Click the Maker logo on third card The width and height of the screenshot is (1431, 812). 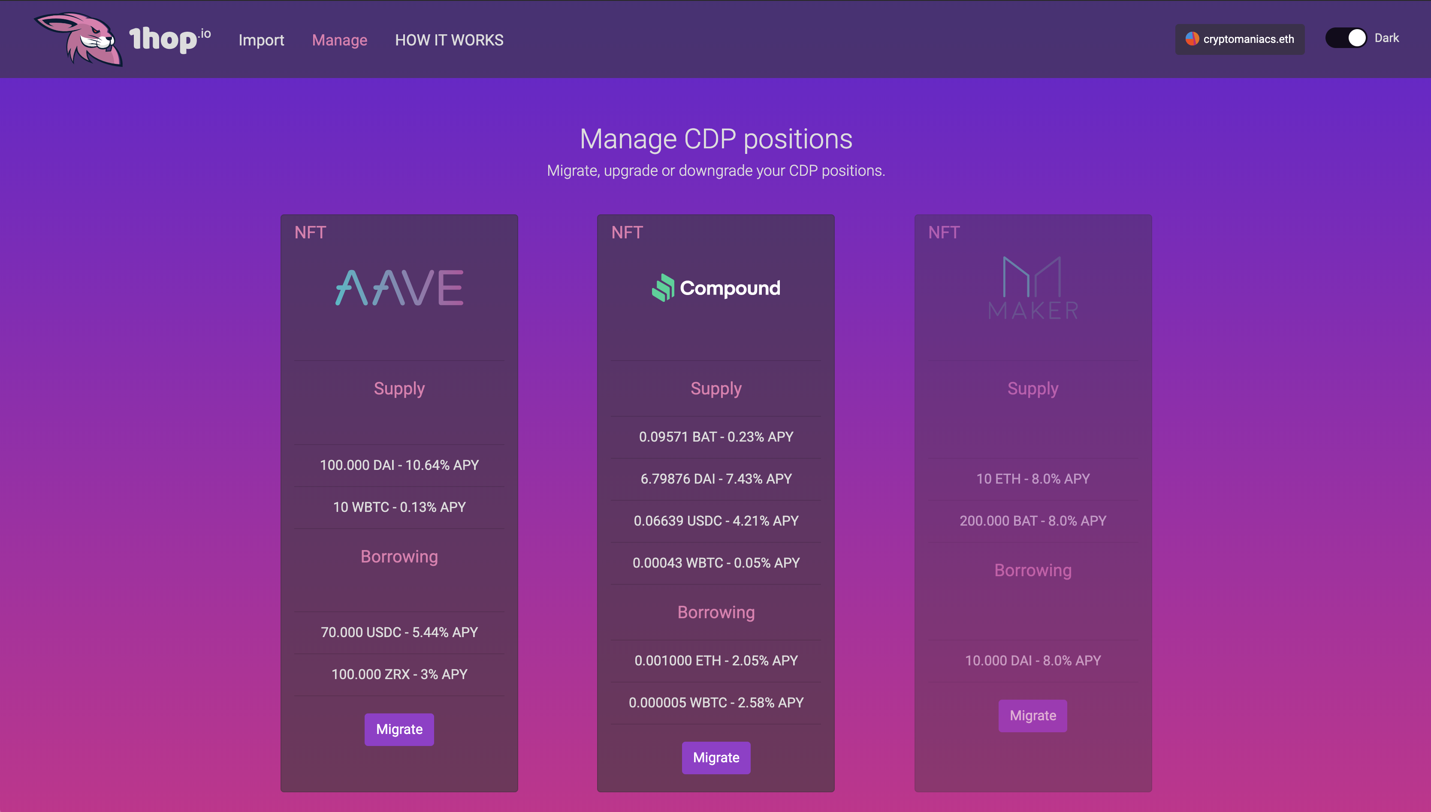tap(1032, 288)
